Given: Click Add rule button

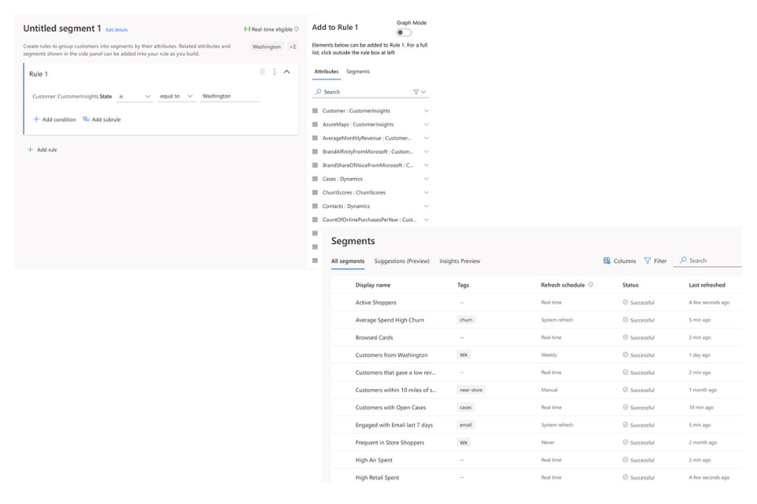Looking at the screenshot, I should [x=43, y=150].
